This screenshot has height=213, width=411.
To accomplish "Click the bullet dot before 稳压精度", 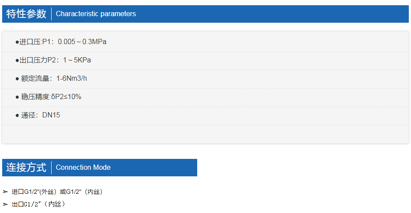I will (17, 97).
